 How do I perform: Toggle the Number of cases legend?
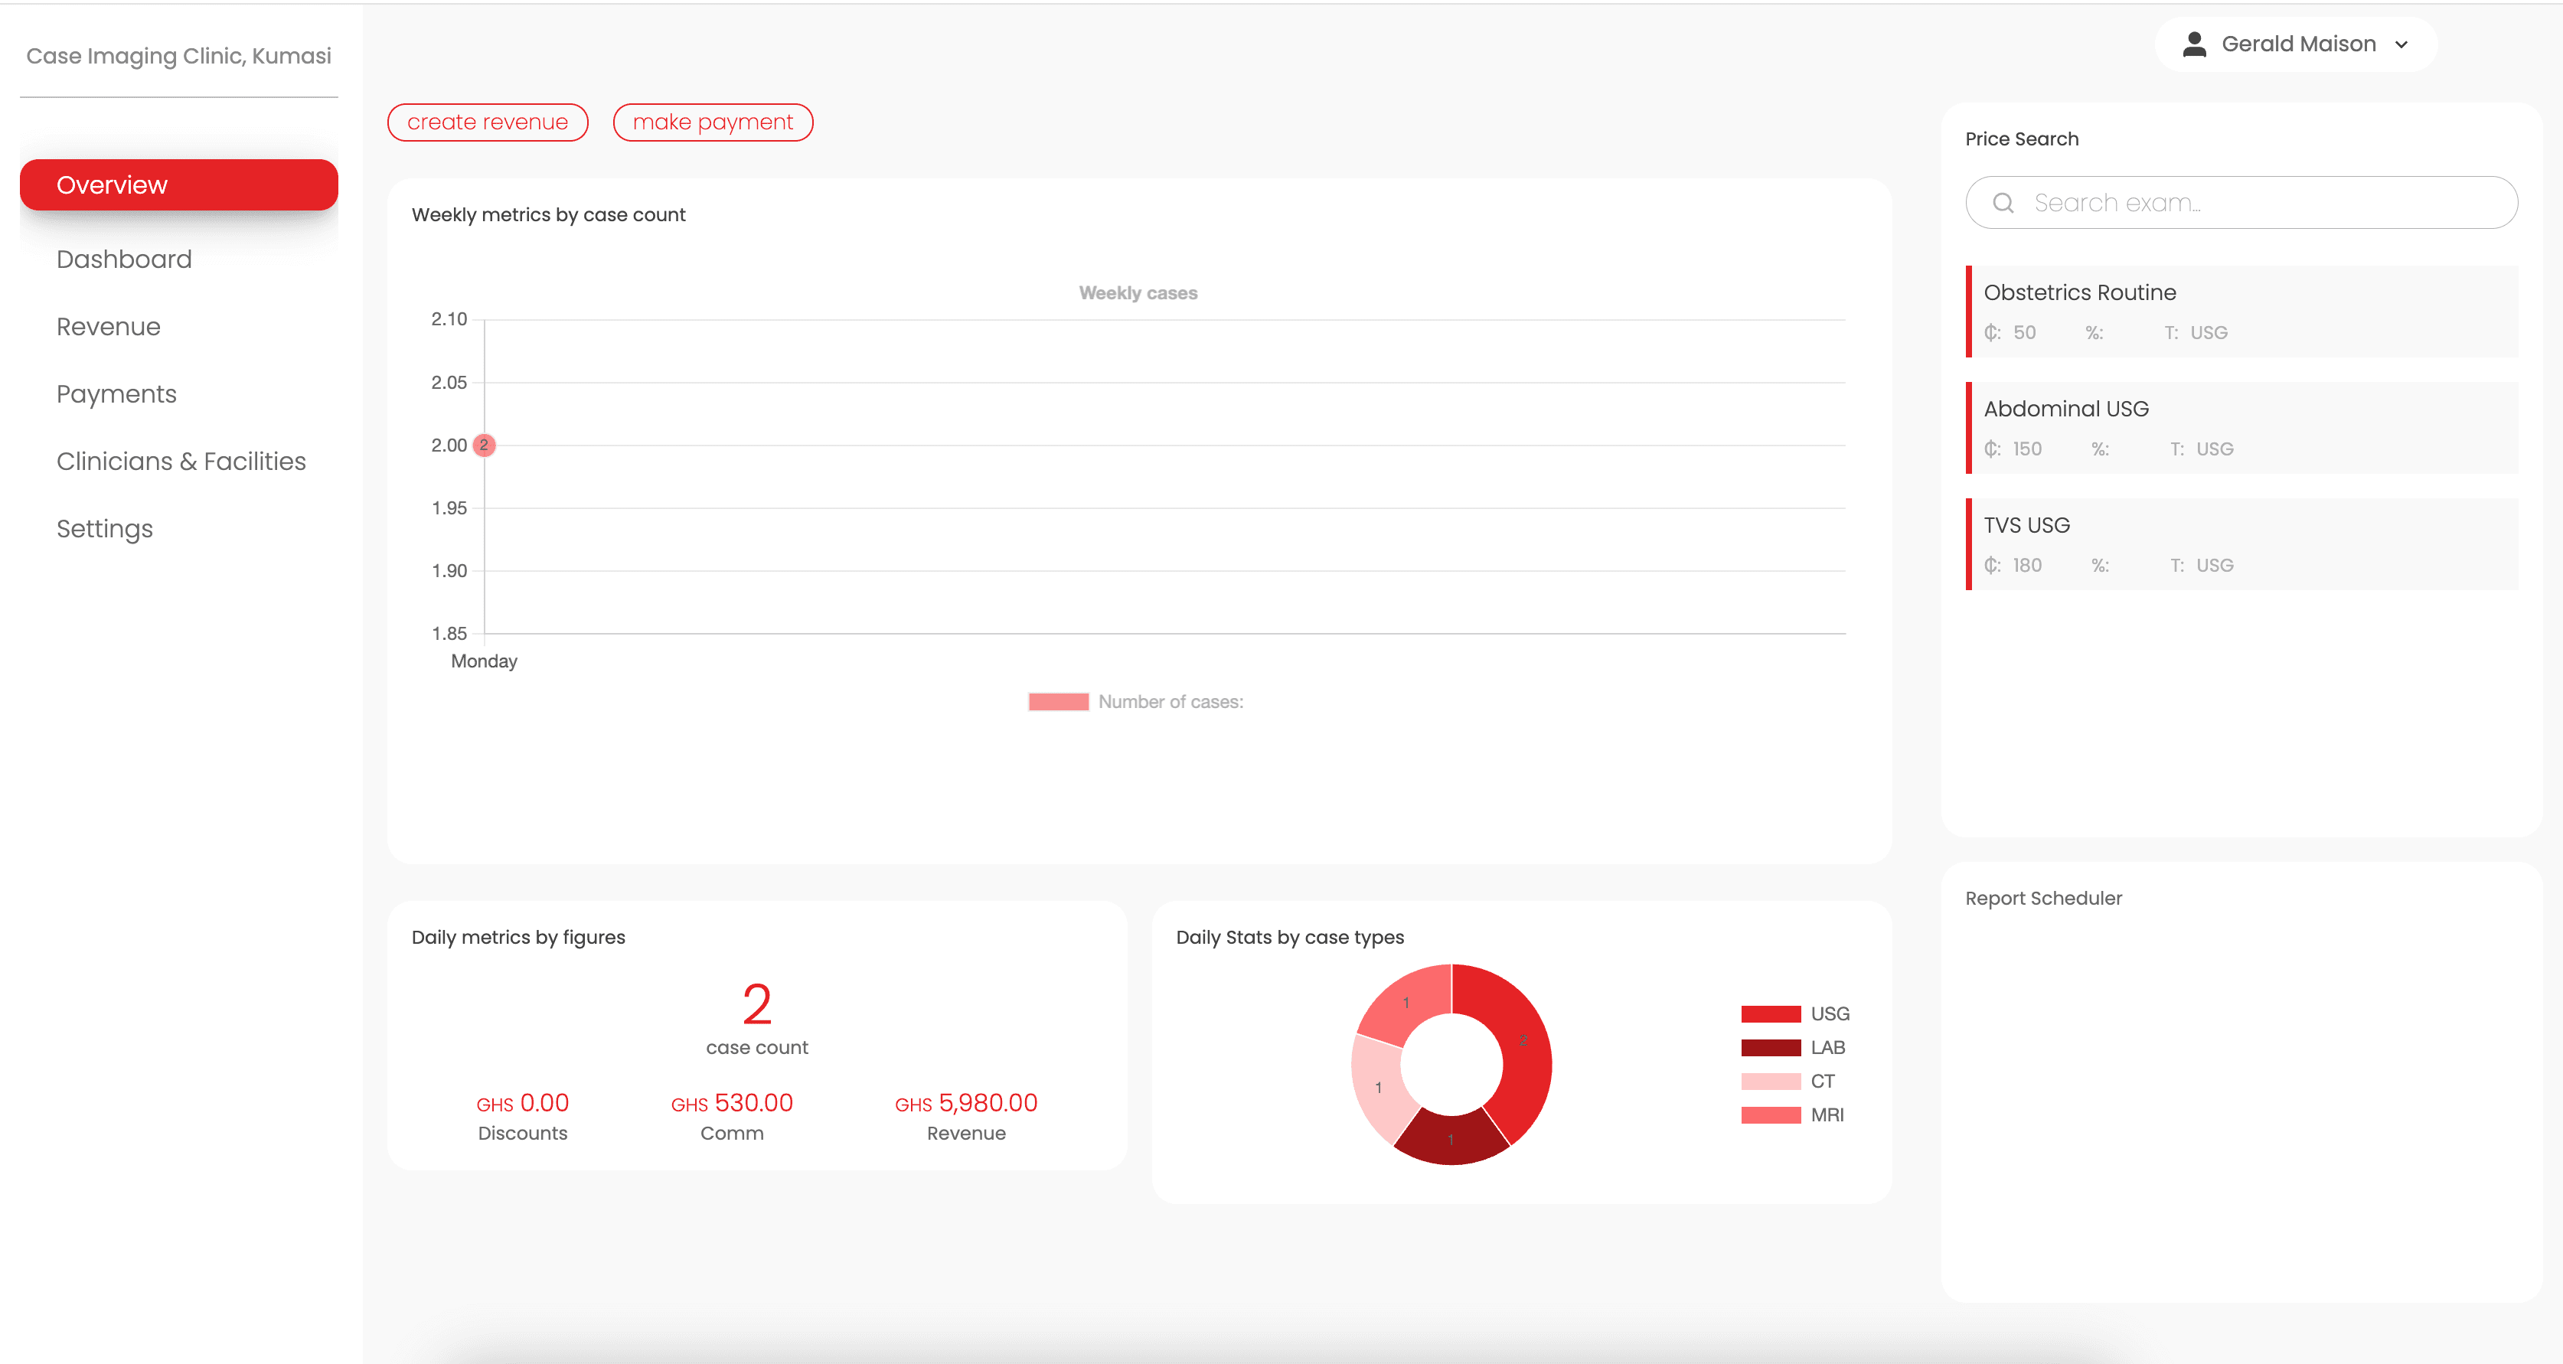pos(1135,701)
